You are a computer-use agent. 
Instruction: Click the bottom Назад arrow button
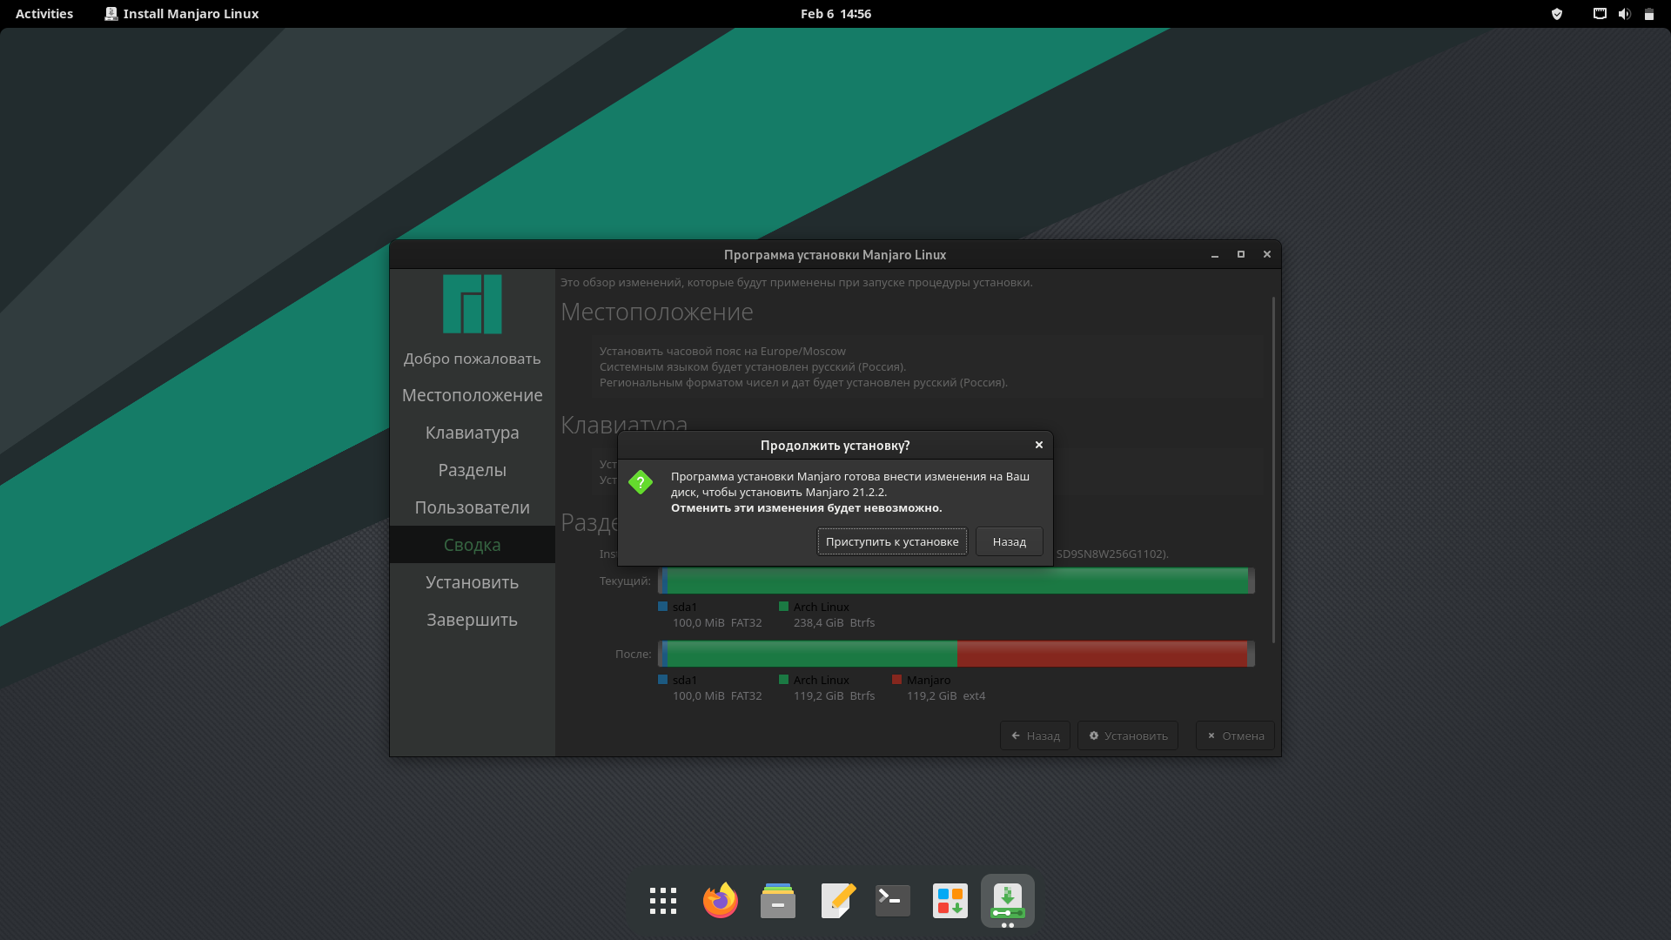point(1035,735)
